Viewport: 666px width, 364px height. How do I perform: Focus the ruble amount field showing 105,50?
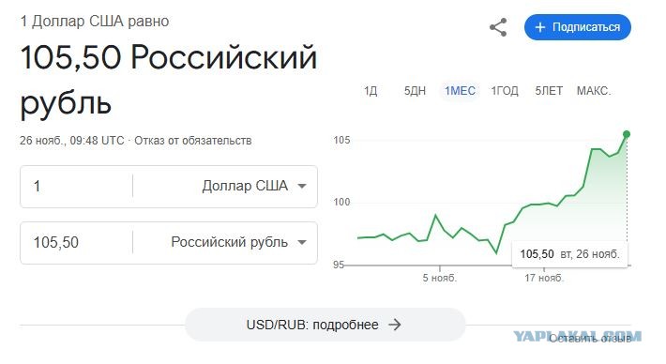click(77, 242)
